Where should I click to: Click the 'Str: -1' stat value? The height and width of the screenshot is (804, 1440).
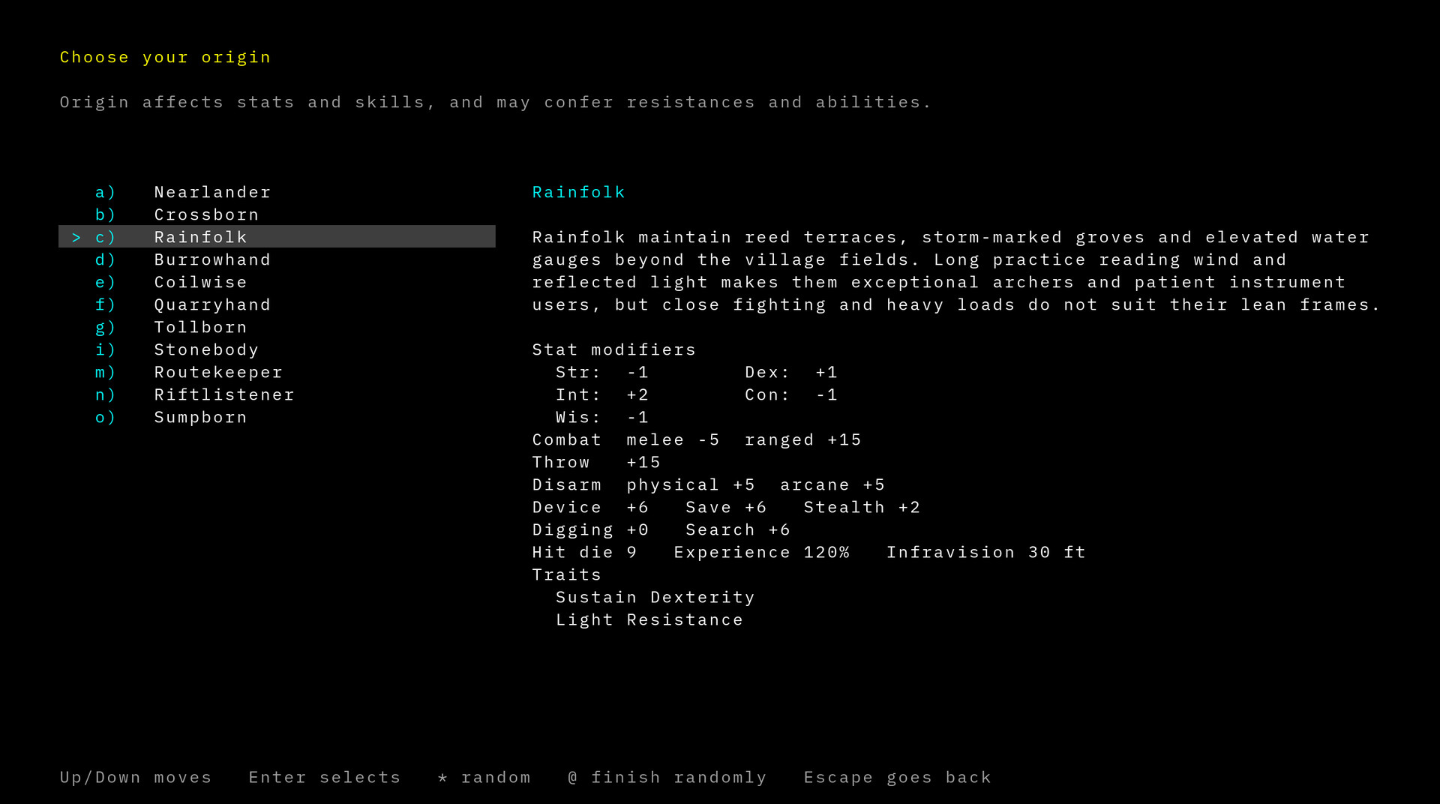[601, 372]
